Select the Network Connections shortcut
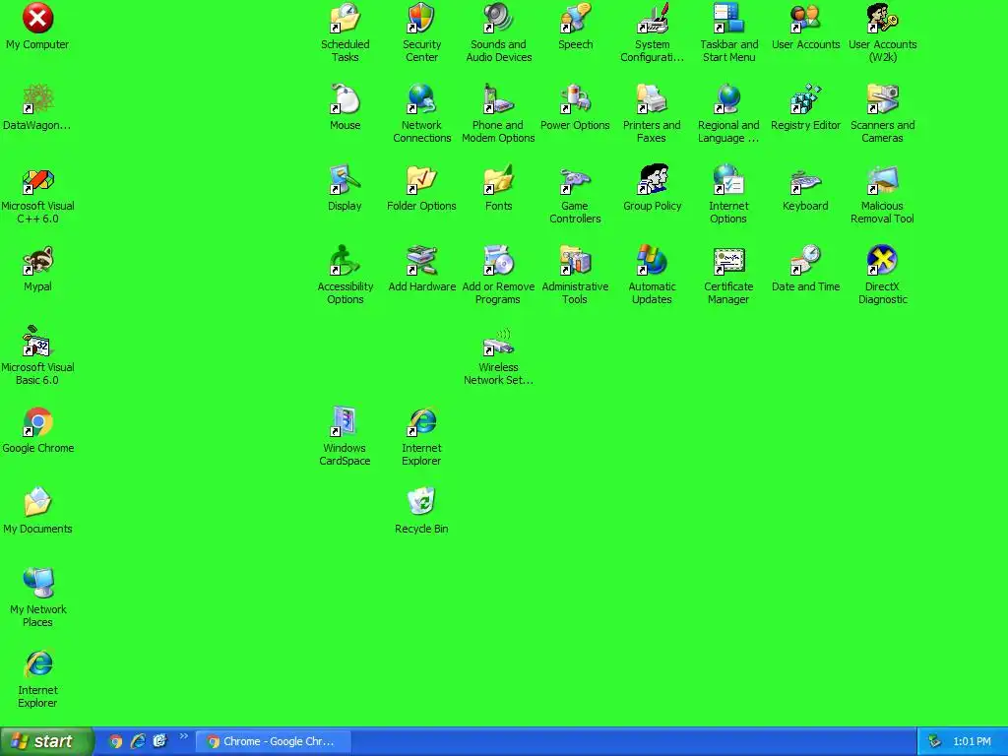 (x=421, y=99)
